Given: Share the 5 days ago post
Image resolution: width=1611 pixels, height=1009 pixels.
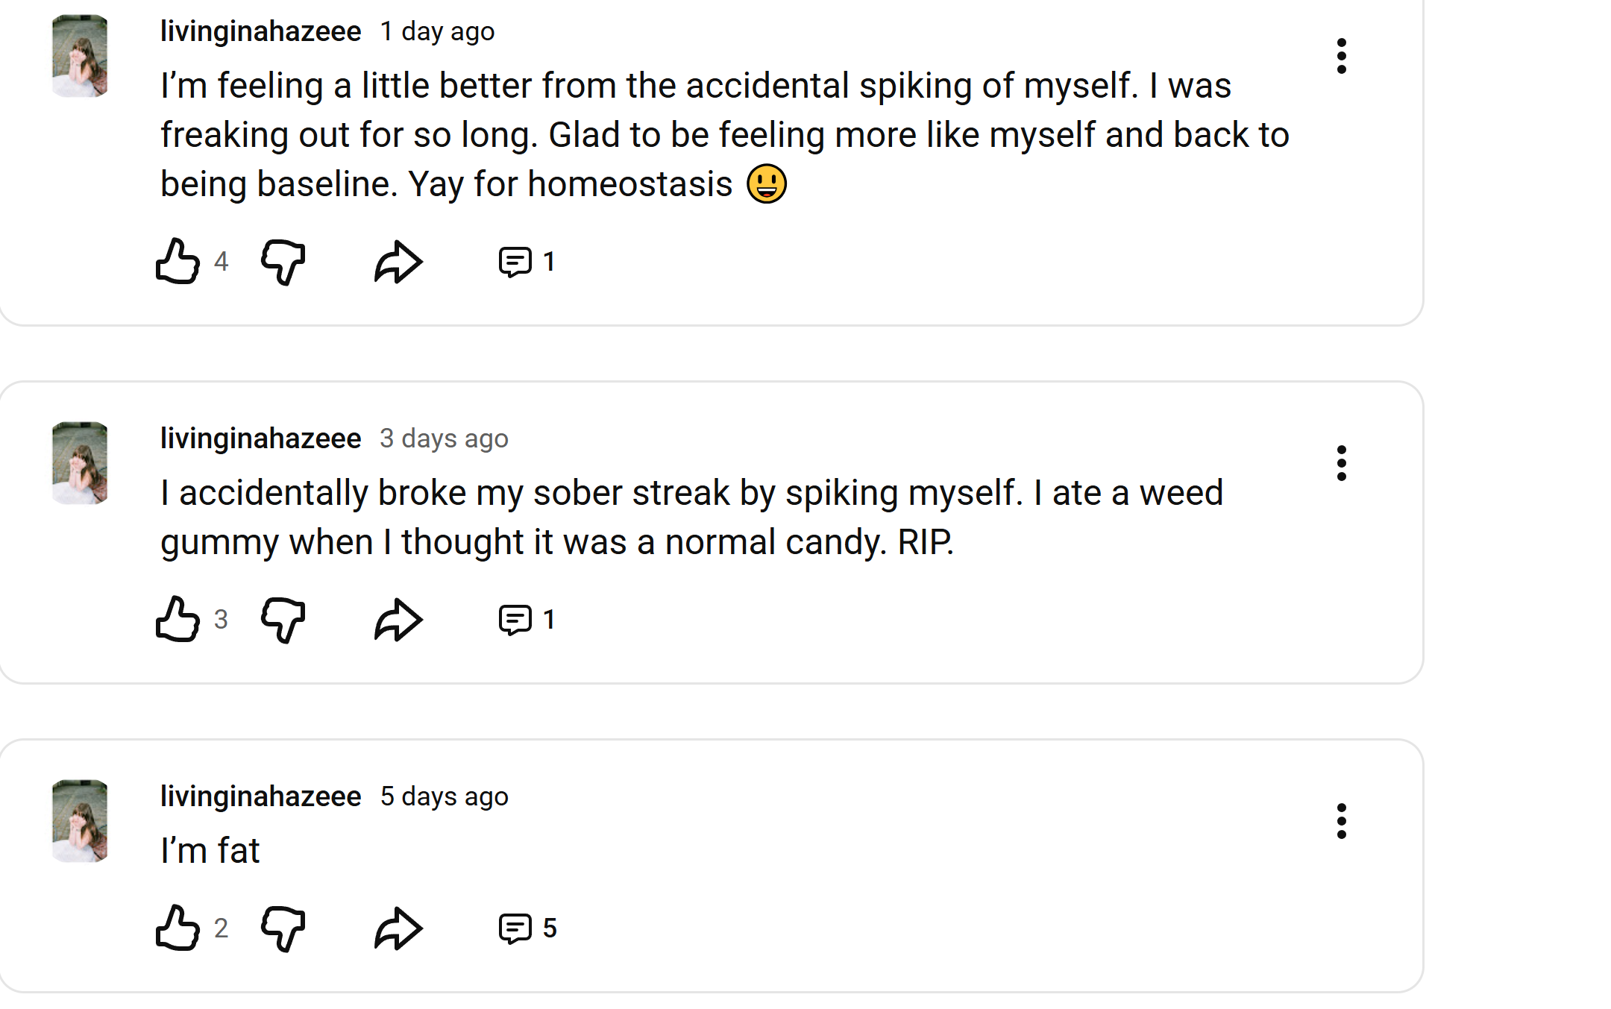Looking at the screenshot, I should (398, 928).
